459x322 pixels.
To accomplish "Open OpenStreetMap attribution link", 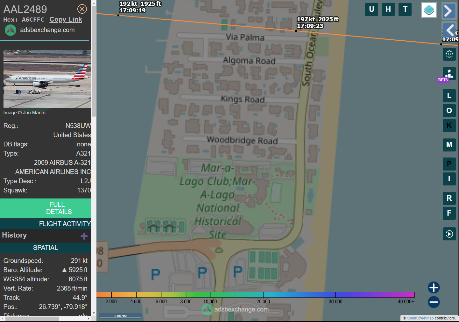I will pyautogui.click(x=420, y=318).
